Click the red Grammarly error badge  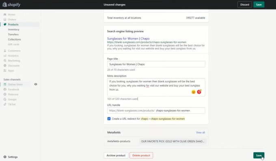click(199, 92)
